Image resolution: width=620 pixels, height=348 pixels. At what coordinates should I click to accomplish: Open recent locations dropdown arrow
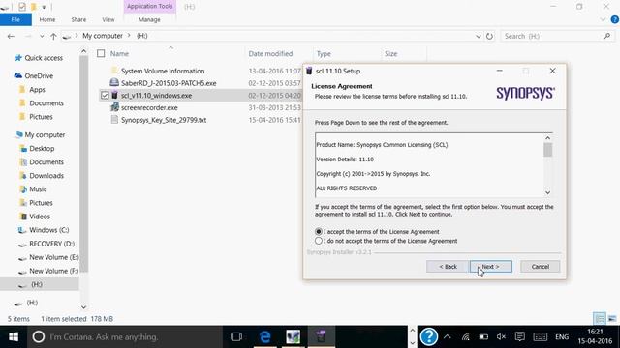(42, 36)
